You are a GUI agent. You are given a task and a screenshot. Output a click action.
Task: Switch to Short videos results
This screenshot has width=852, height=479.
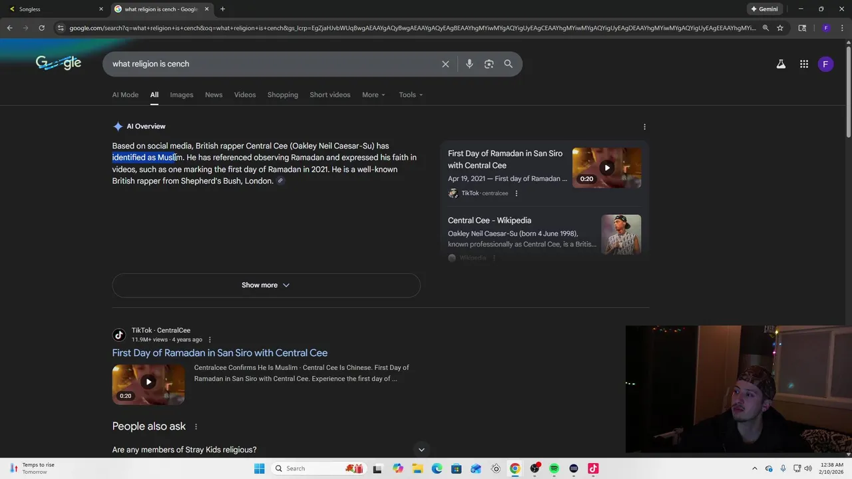(x=330, y=94)
